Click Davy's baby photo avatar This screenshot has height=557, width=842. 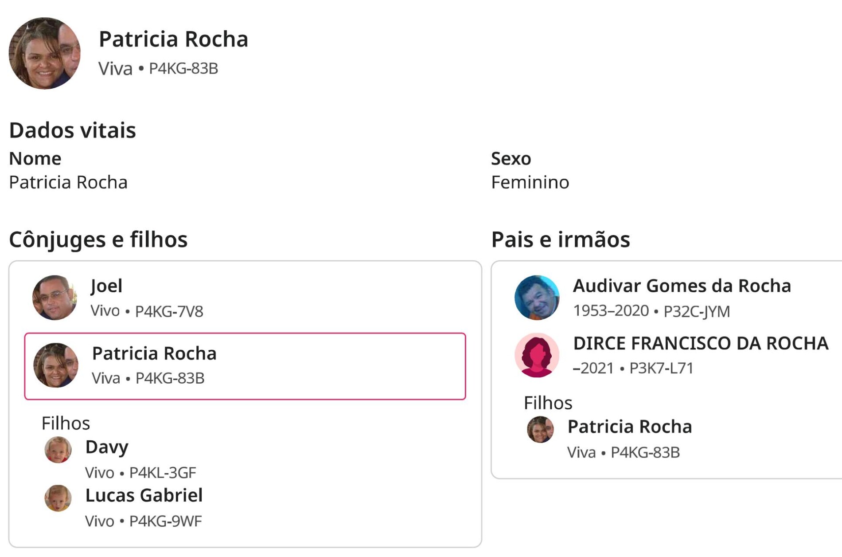tap(58, 450)
